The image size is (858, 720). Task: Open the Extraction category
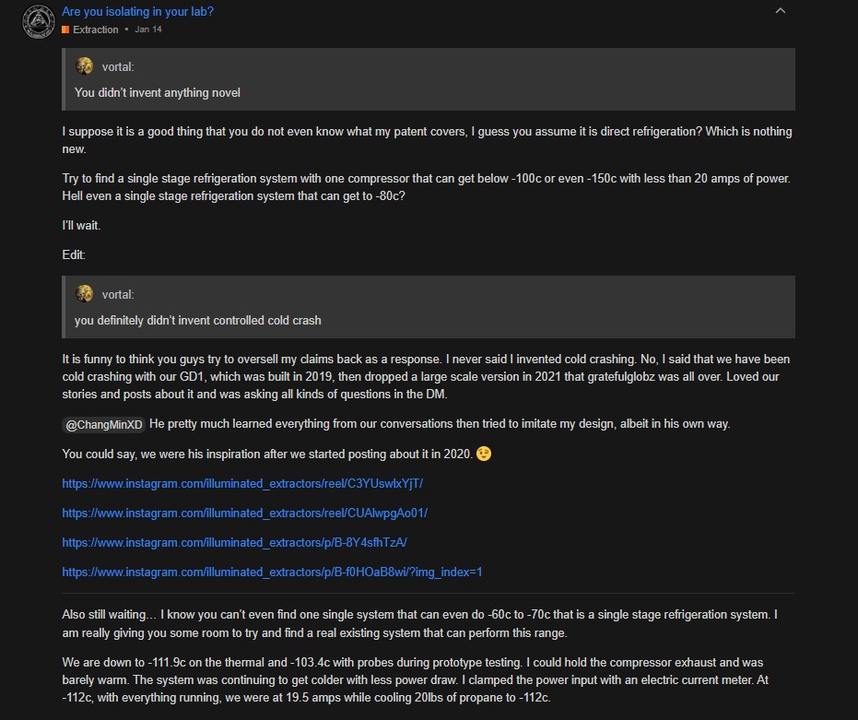(x=95, y=30)
